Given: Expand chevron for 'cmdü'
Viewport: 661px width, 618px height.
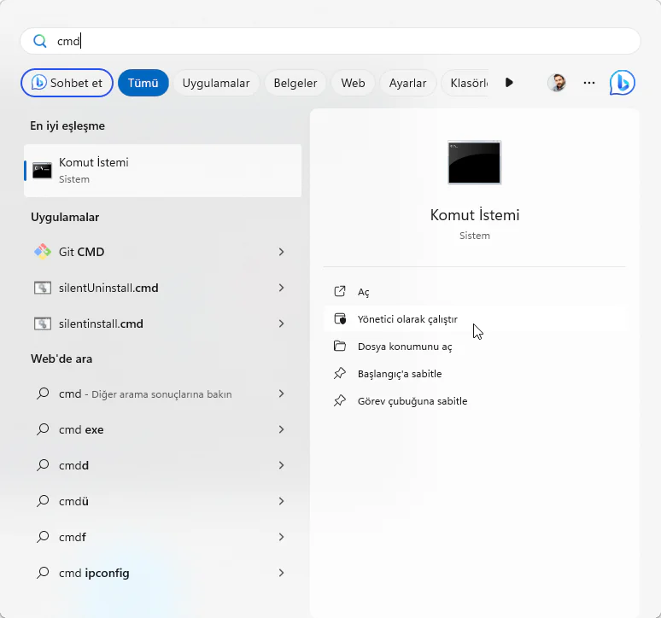Looking at the screenshot, I should (x=281, y=501).
